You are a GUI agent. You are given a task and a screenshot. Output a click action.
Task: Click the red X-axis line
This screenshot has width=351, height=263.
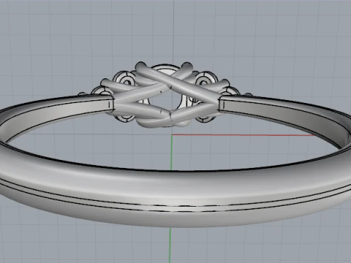pos(244,135)
